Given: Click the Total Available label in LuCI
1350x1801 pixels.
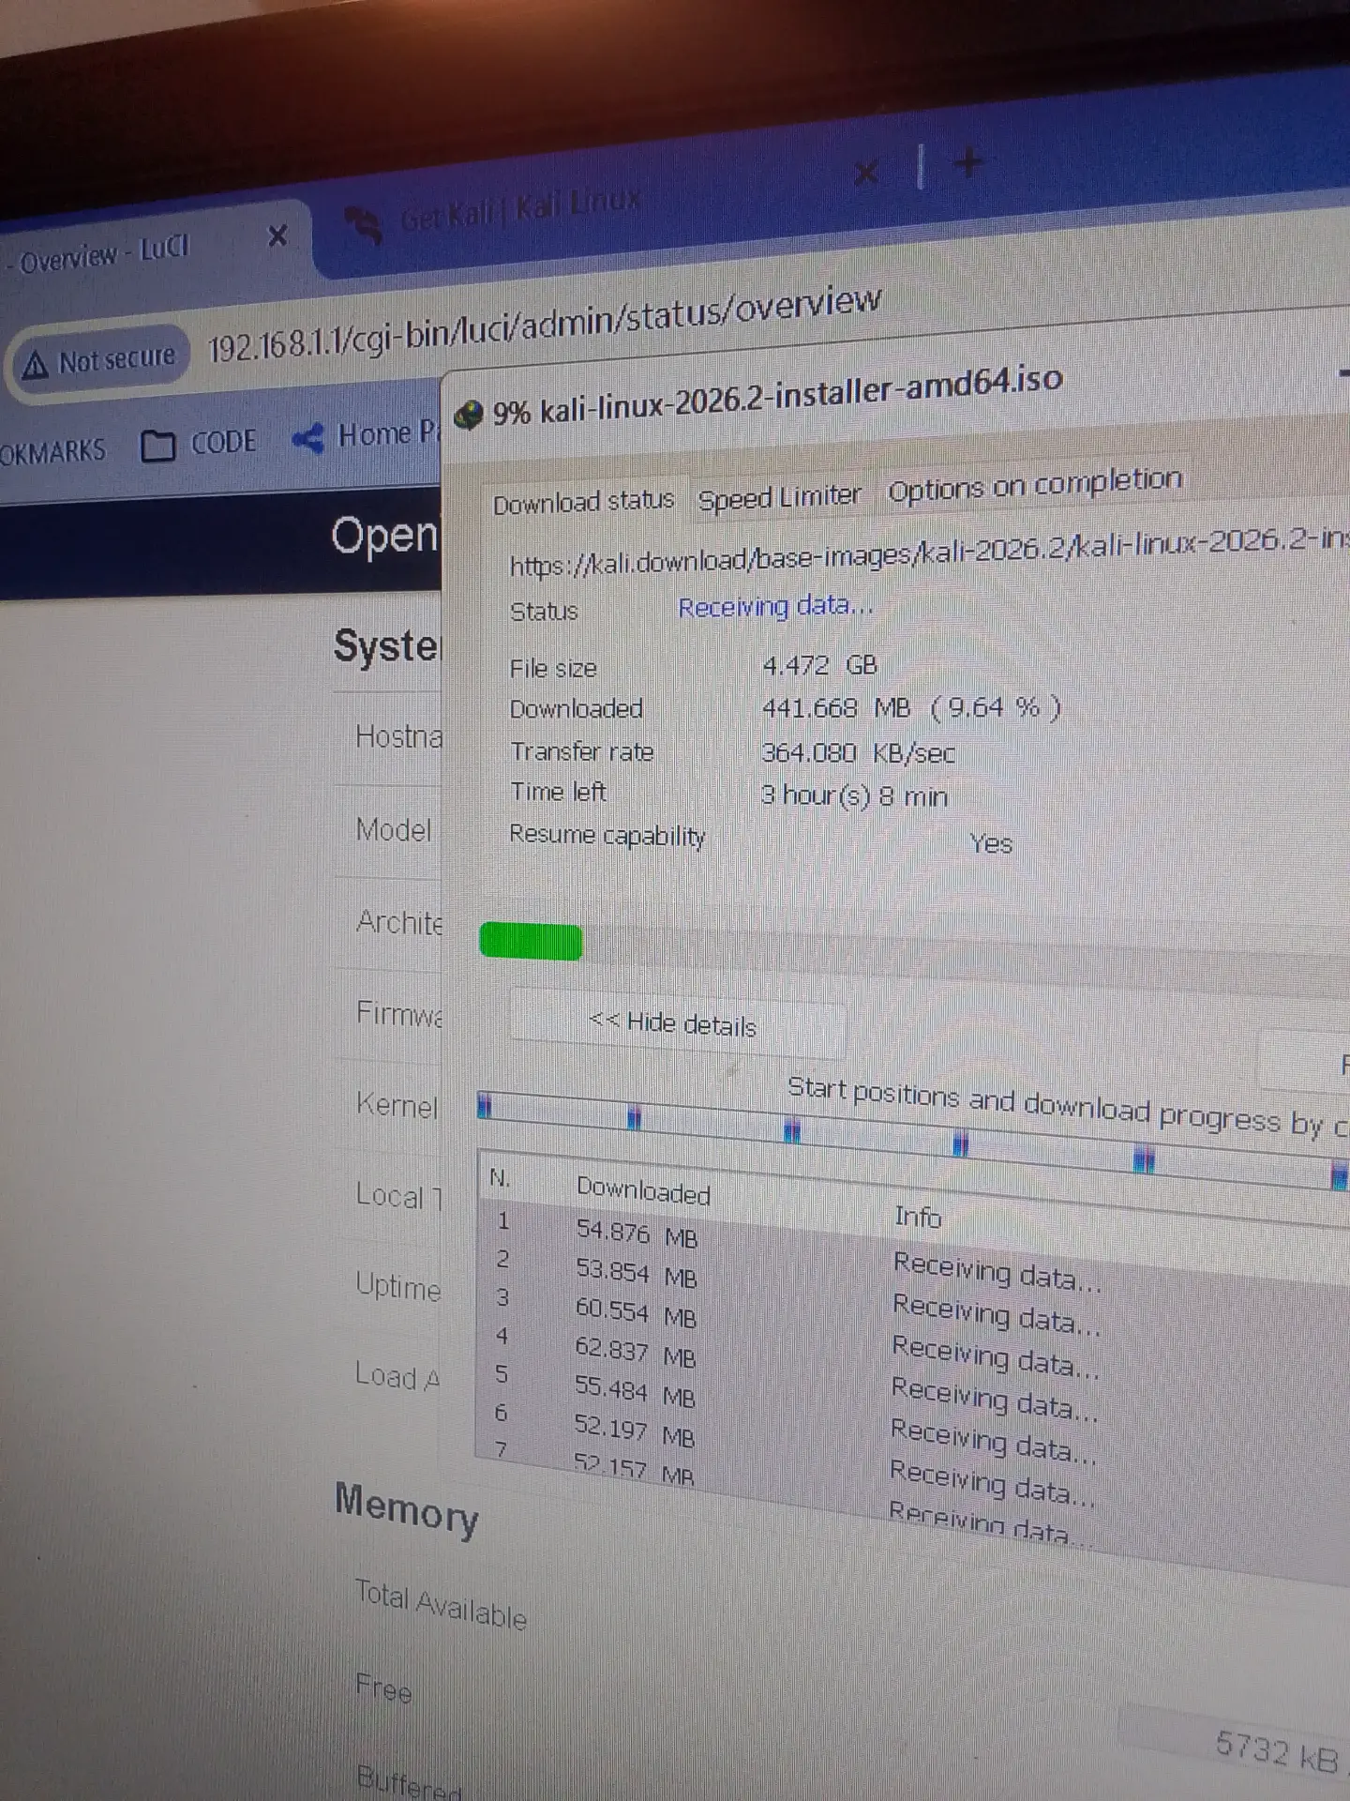Looking at the screenshot, I should point(441,1604).
